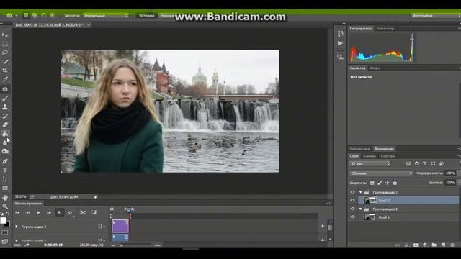Hide the selected Слой 2 layer
The image size is (461, 259).
click(352, 201)
